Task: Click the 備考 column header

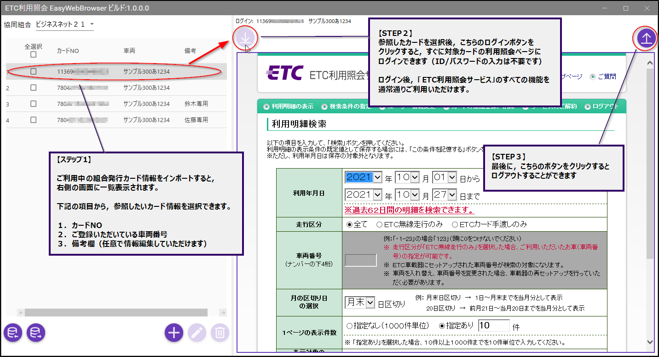Action: [190, 51]
